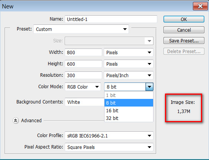Click the Height field showing 600
This screenshot has width=209, height=160.
click(83, 64)
